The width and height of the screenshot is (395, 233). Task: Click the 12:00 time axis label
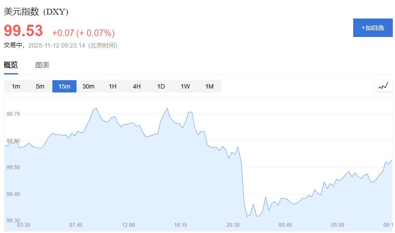point(128,225)
